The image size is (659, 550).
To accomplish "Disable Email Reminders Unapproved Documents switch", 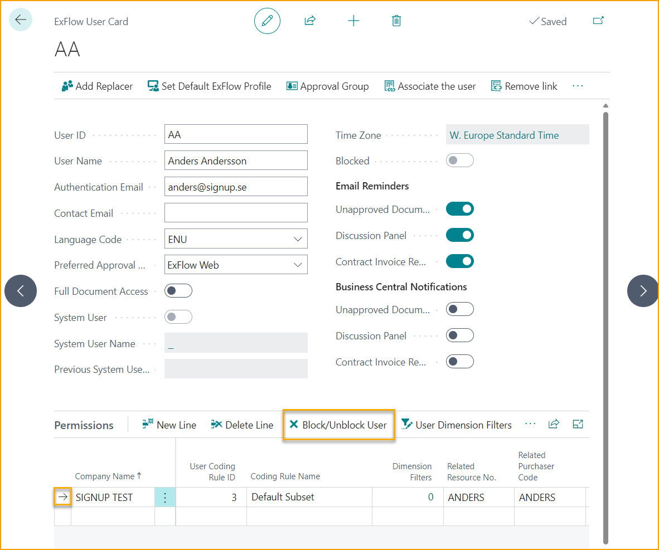I will click(x=460, y=209).
